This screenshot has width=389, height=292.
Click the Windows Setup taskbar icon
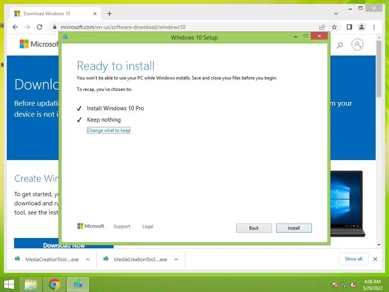click(77, 284)
